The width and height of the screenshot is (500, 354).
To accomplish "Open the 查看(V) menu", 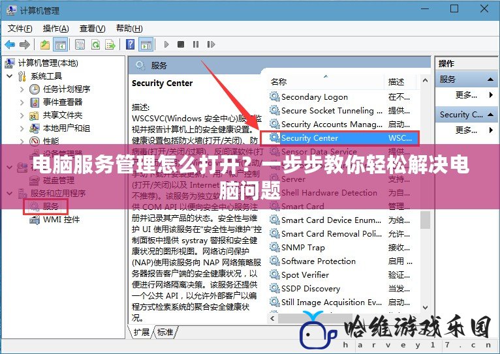I will point(92,29).
